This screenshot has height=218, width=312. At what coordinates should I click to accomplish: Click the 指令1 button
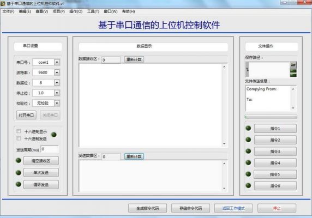275,129
